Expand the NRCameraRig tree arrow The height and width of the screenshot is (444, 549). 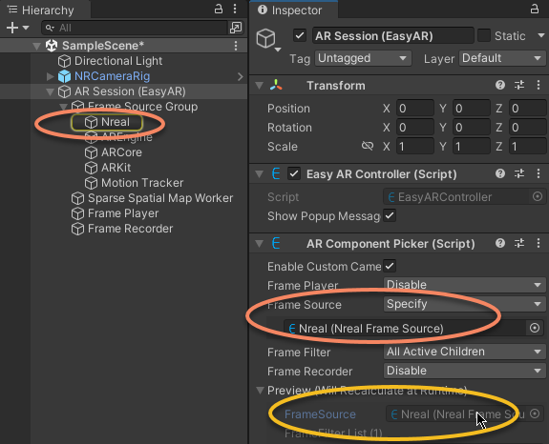pos(50,76)
